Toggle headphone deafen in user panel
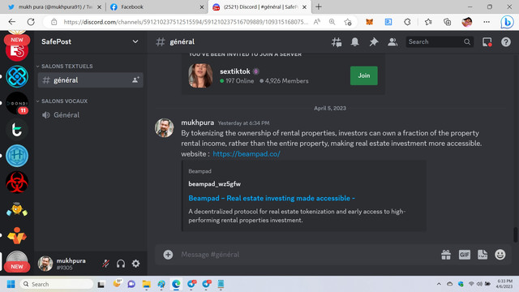 coord(121,264)
